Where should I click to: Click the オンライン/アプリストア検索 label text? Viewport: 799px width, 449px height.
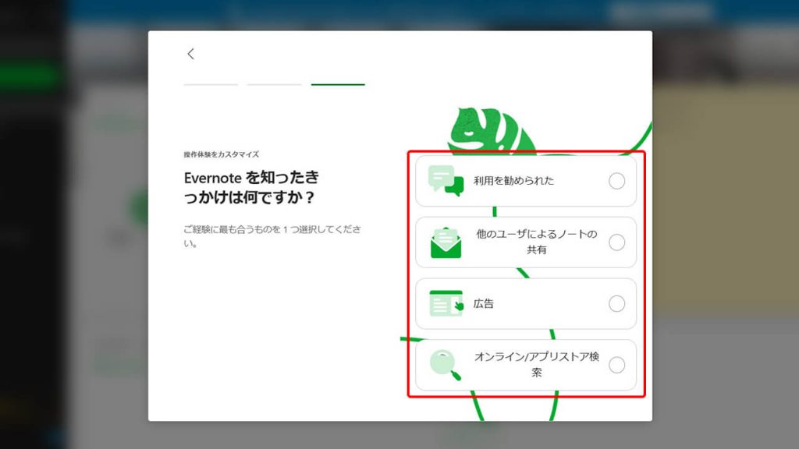pos(537,365)
